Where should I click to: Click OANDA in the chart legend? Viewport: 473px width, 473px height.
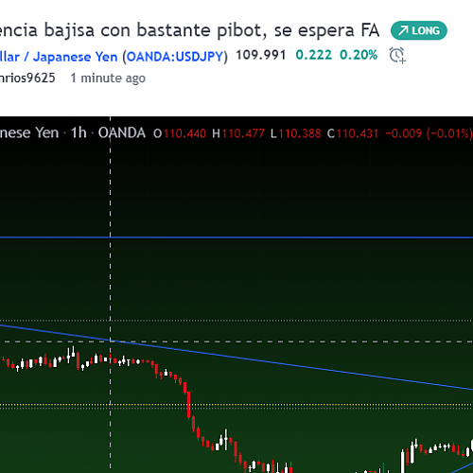click(x=122, y=132)
